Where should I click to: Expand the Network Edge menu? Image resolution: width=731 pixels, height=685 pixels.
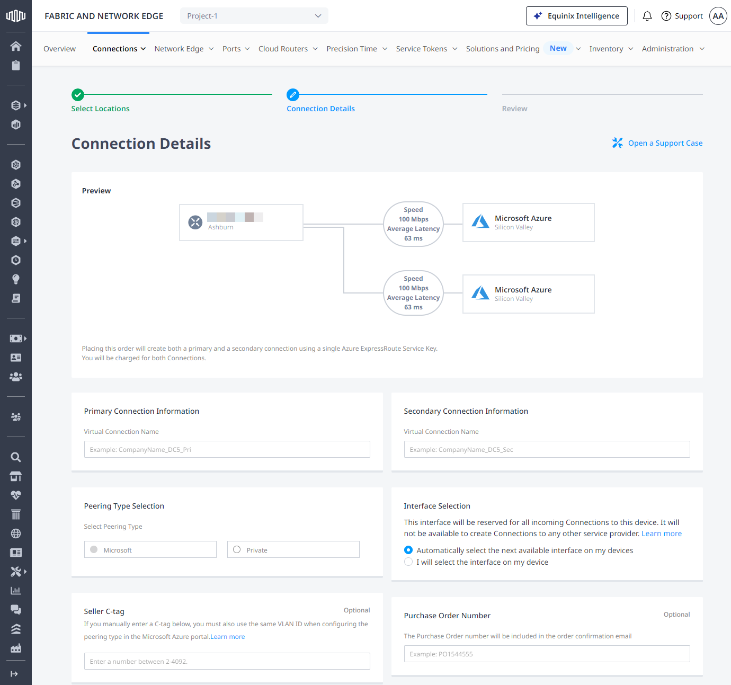pos(184,49)
